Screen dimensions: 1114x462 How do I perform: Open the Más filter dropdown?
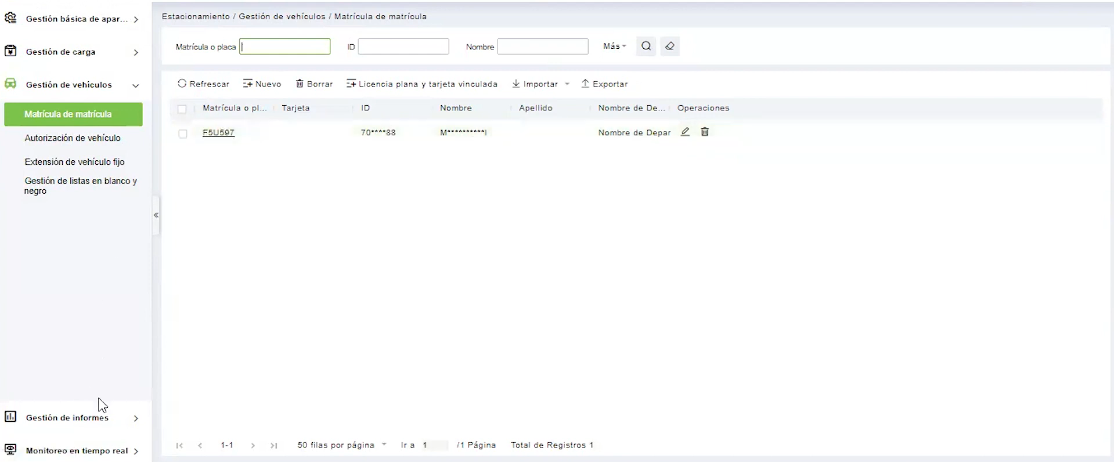615,46
